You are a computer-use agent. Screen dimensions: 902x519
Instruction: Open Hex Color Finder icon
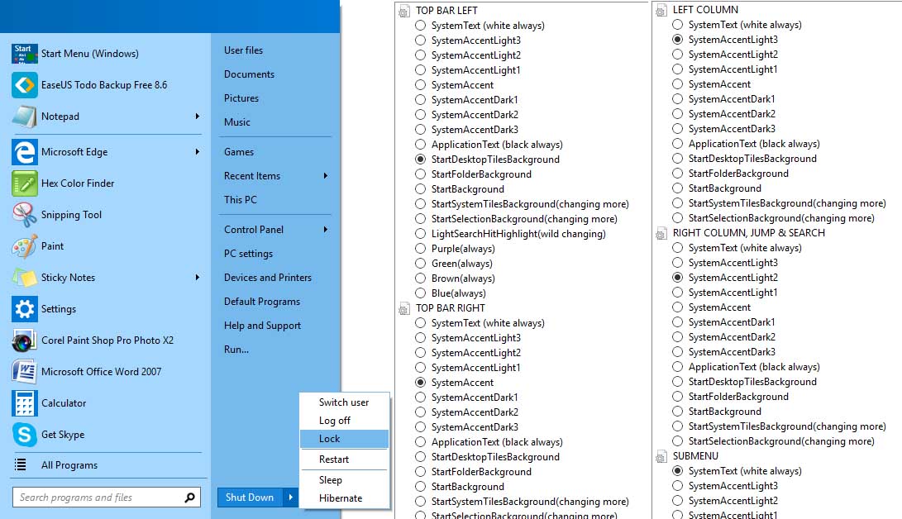25,183
